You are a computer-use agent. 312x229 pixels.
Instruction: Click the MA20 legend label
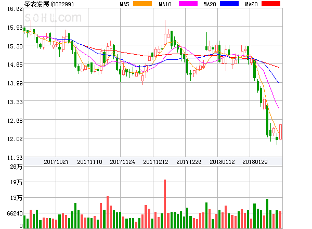pos(210,4)
